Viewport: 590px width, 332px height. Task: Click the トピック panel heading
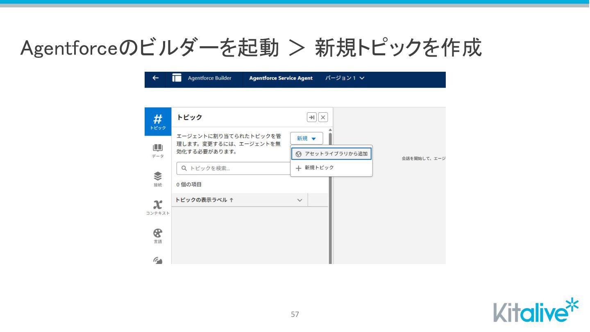pos(190,117)
